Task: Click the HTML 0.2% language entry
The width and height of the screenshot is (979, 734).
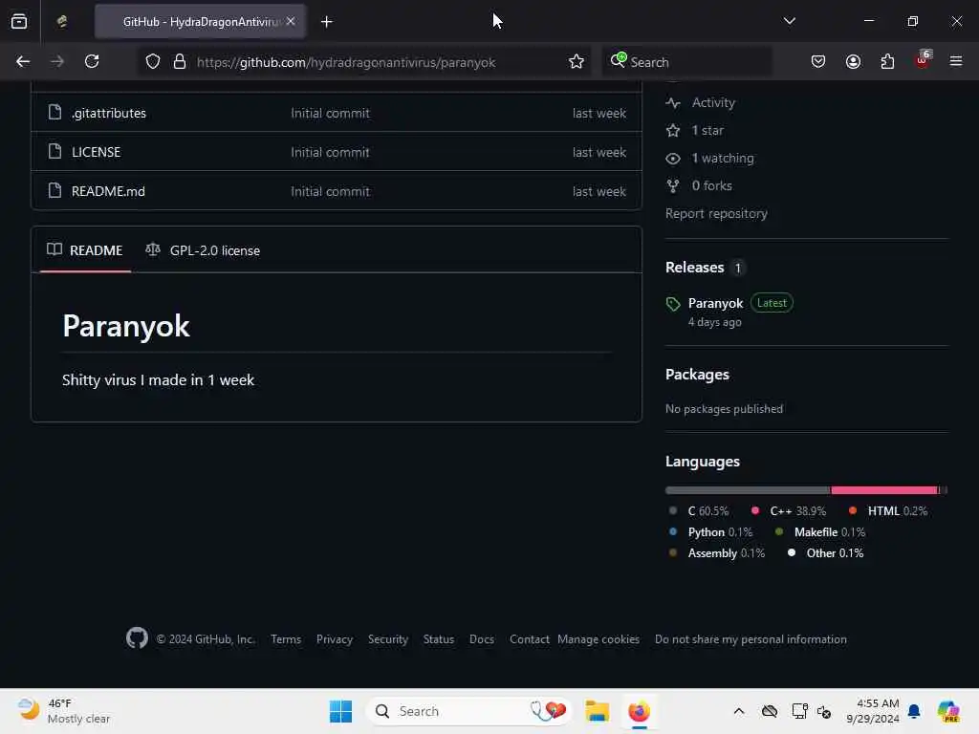Action: (x=888, y=511)
